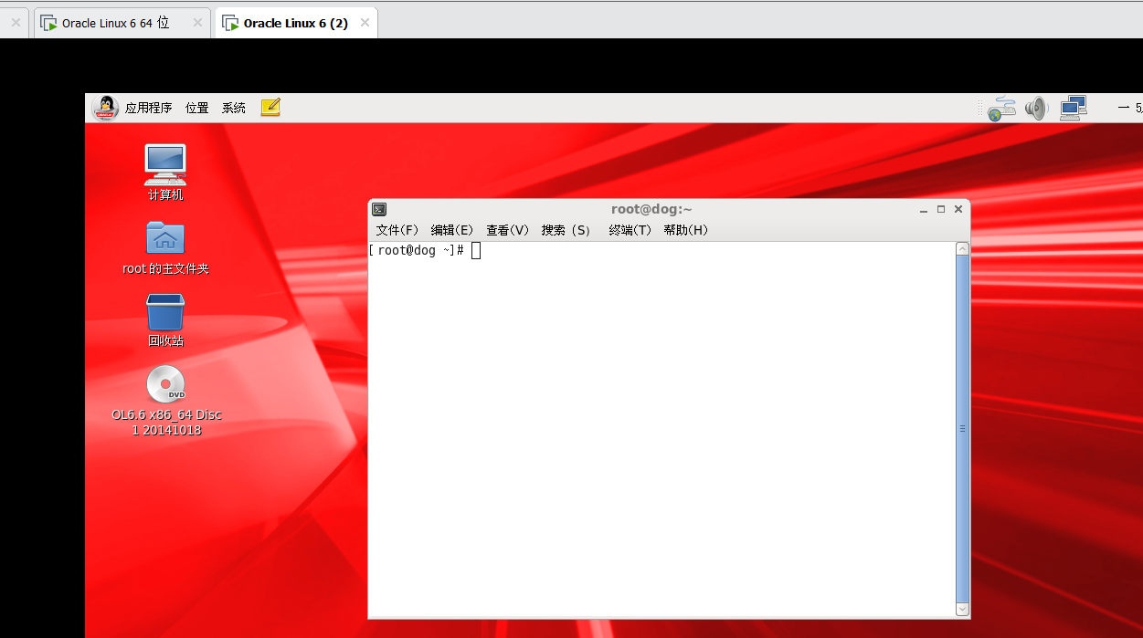Open the 位置 Places menu
Image resolution: width=1143 pixels, height=638 pixels.
click(x=197, y=108)
